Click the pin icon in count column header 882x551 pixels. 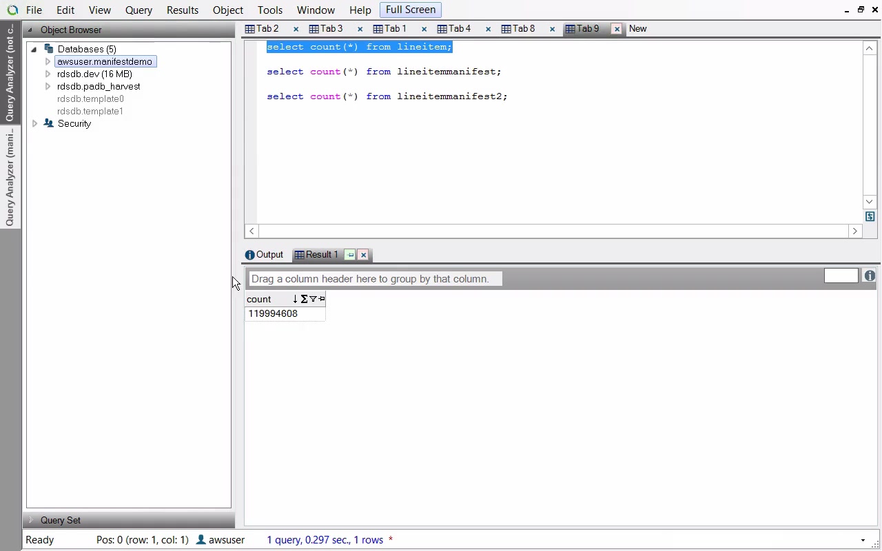click(322, 299)
